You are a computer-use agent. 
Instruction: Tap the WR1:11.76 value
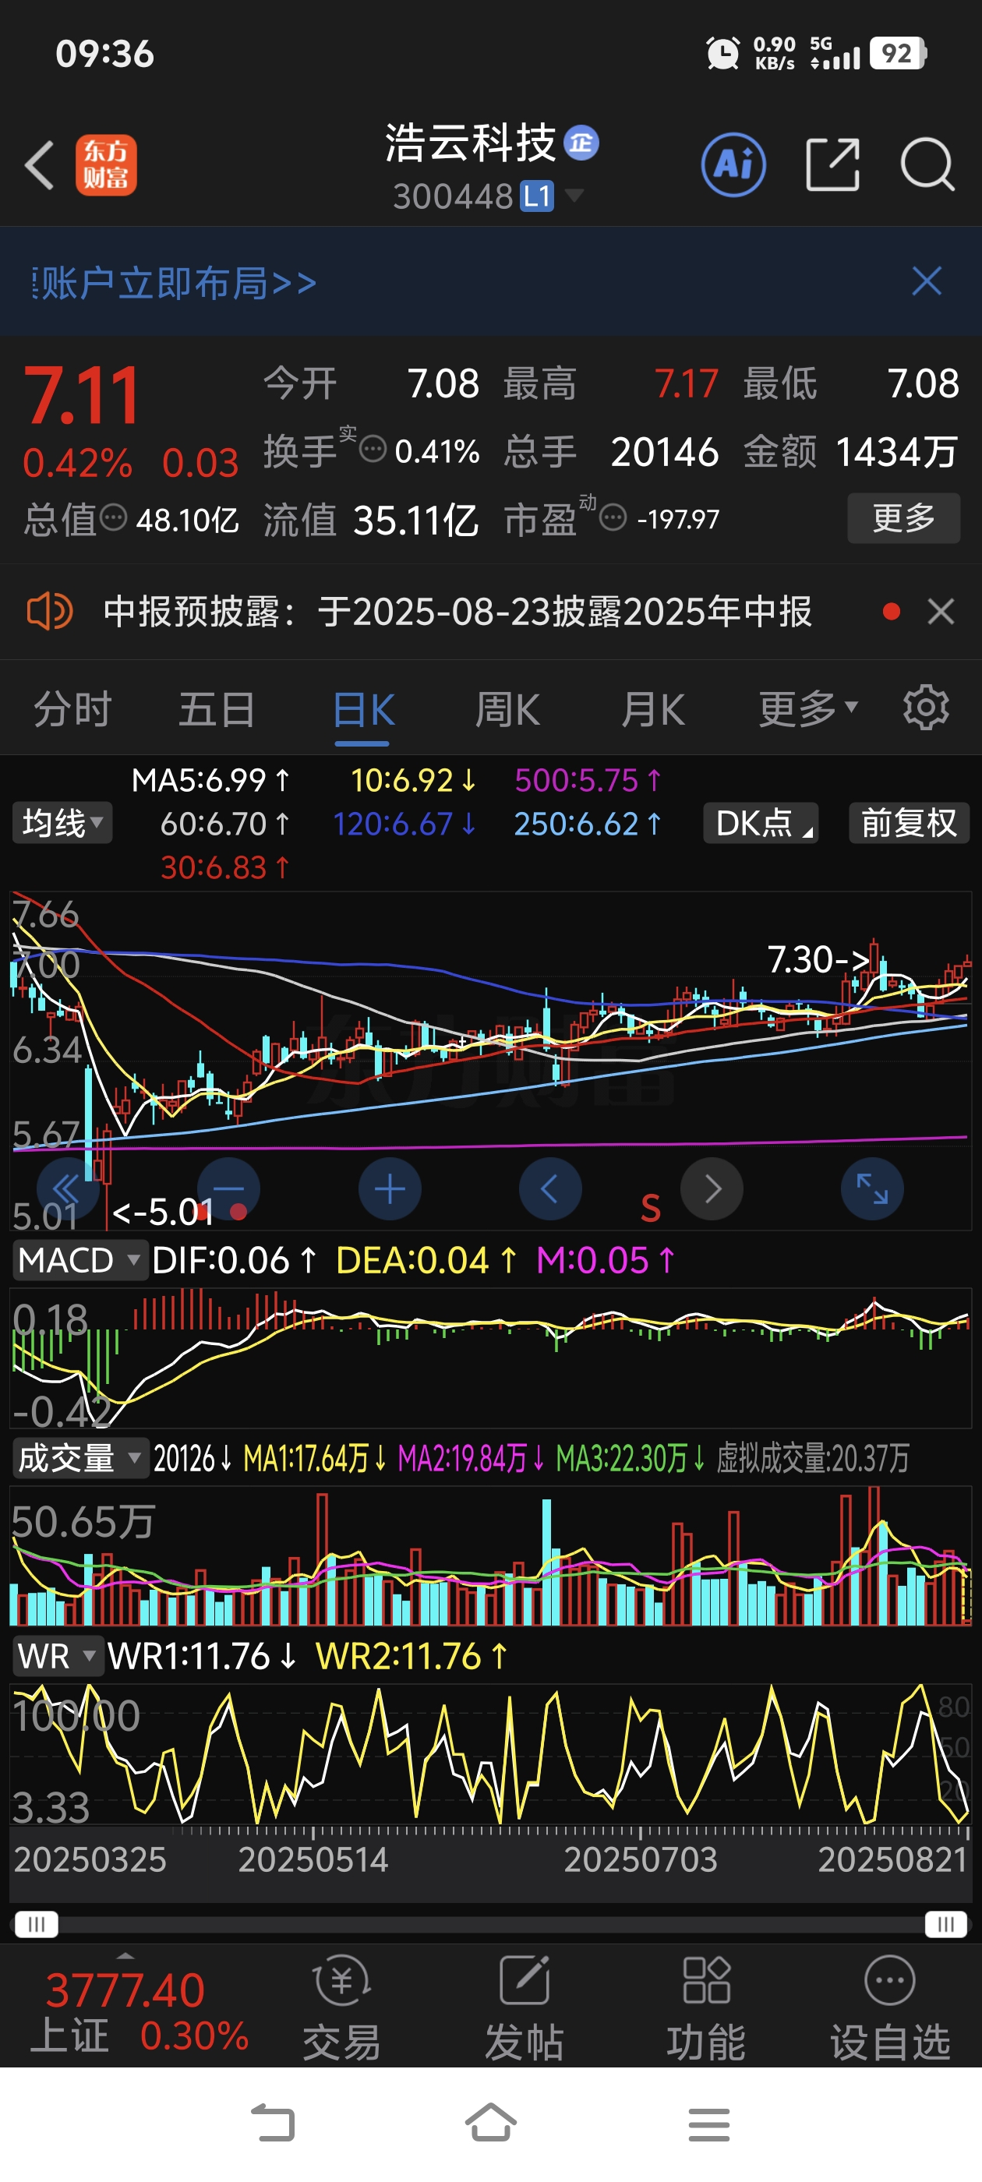[x=203, y=1656]
